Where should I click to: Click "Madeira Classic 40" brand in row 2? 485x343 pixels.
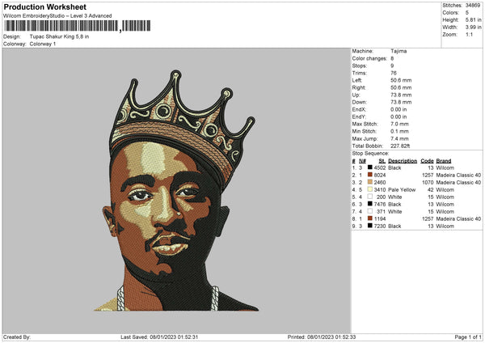click(x=458, y=176)
